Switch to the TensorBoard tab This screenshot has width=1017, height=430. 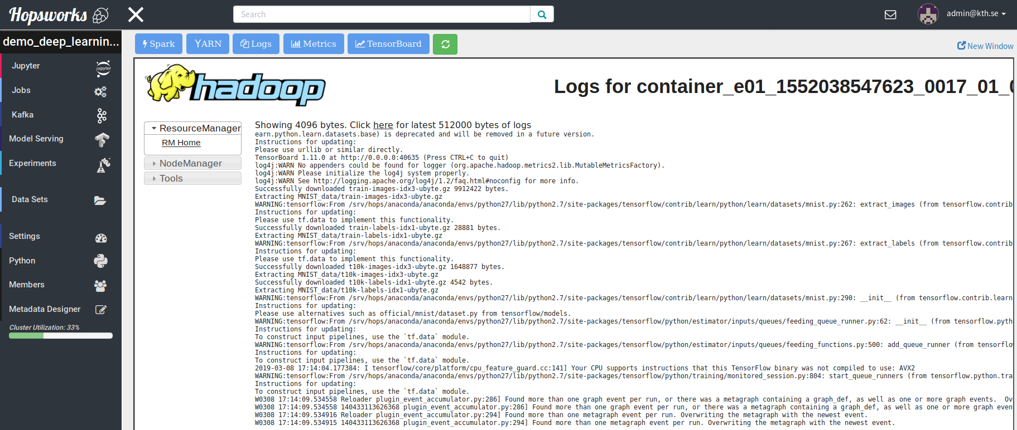click(388, 44)
